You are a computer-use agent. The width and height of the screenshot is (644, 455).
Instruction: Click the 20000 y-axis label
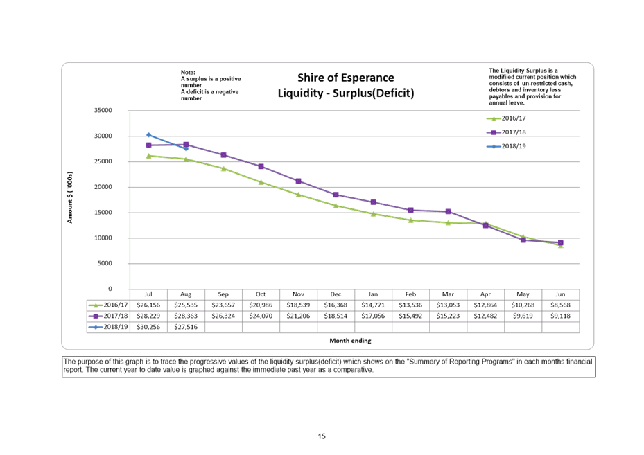103,187
